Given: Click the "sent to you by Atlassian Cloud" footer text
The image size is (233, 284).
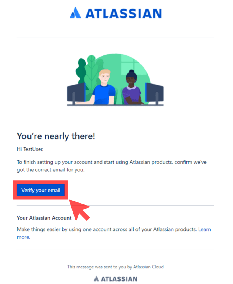Looking at the screenshot, I should (115, 267).
